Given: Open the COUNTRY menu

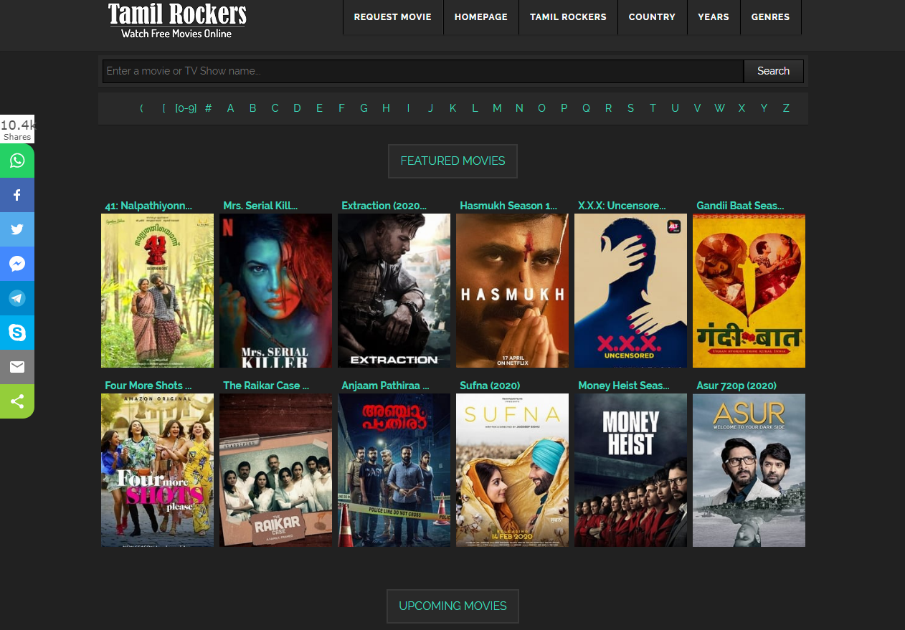Looking at the screenshot, I should point(652,16).
